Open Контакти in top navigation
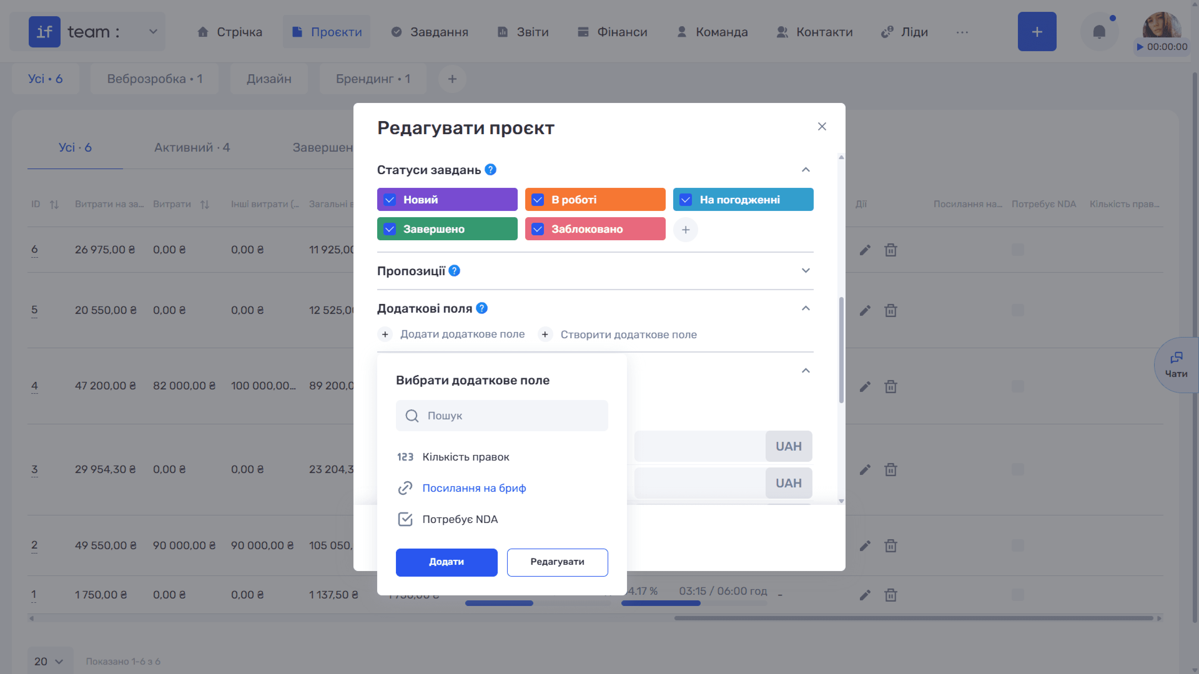Viewport: 1199px width, 674px height. point(815,32)
